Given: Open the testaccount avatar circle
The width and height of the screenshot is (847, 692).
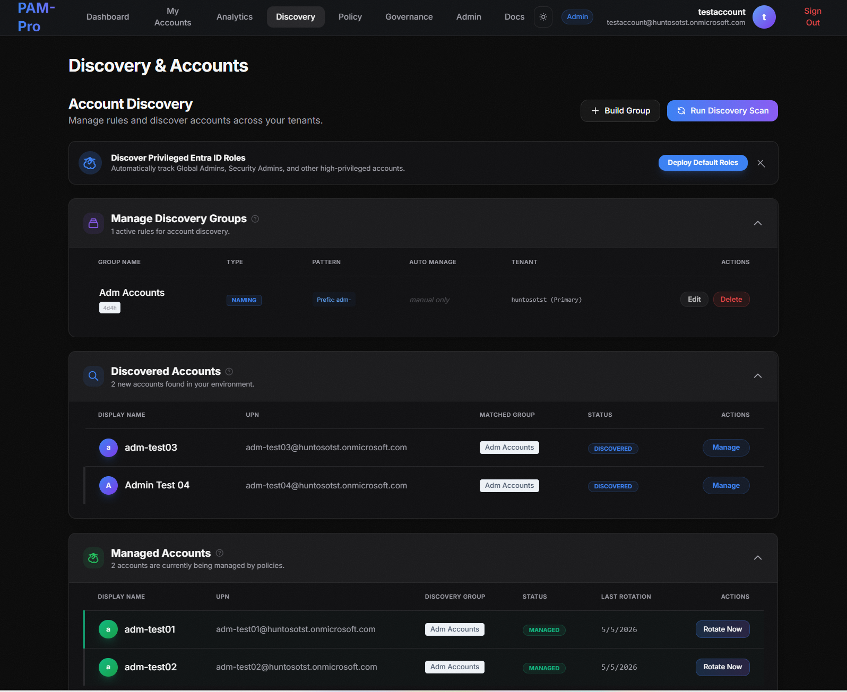Looking at the screenshot, I should pyautogui.click(x=764, y=17).
